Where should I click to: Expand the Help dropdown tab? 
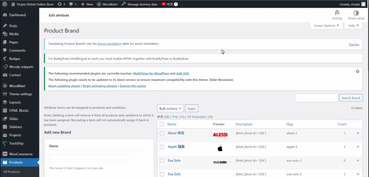(353, 26)
